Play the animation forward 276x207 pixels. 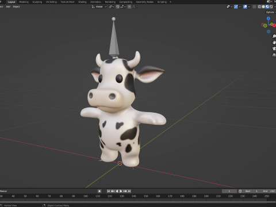click(x=121, y=191)
